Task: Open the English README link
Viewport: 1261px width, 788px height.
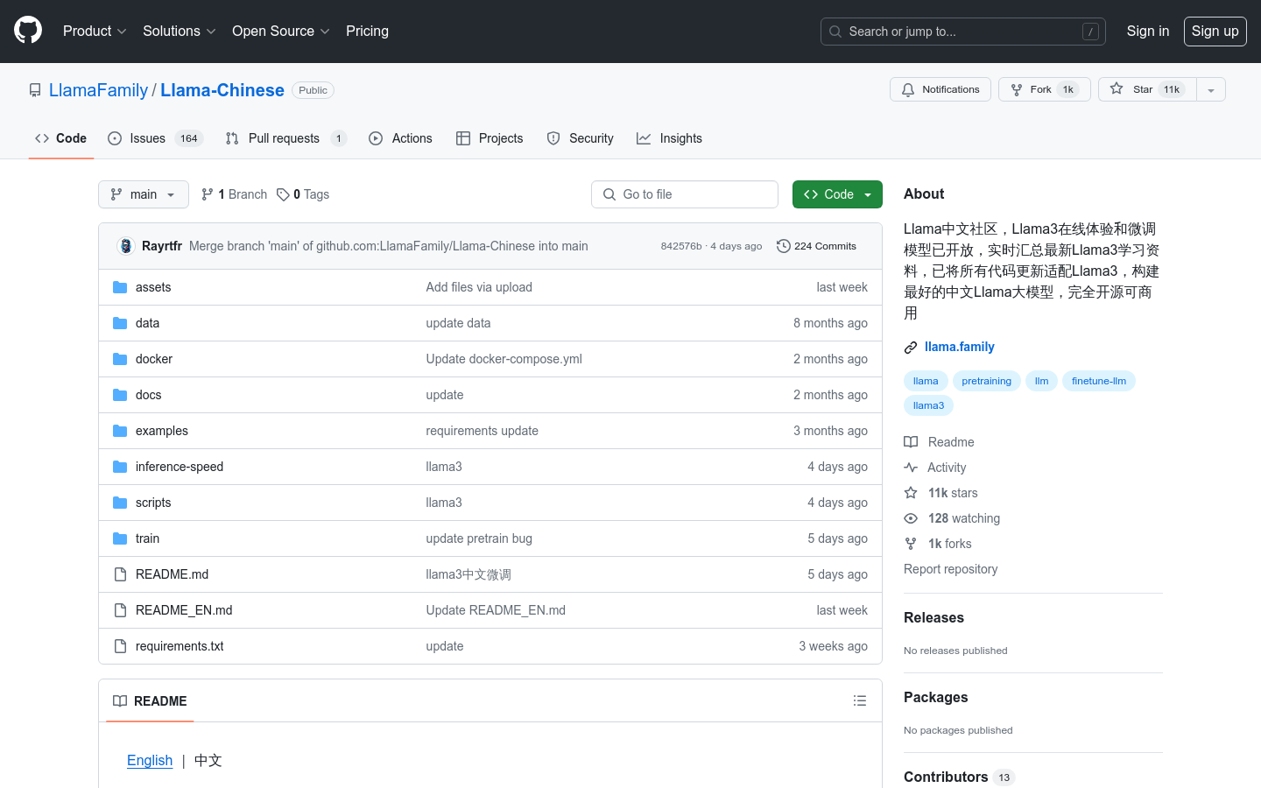Action: pyautogui.click(x=150, y=760)
